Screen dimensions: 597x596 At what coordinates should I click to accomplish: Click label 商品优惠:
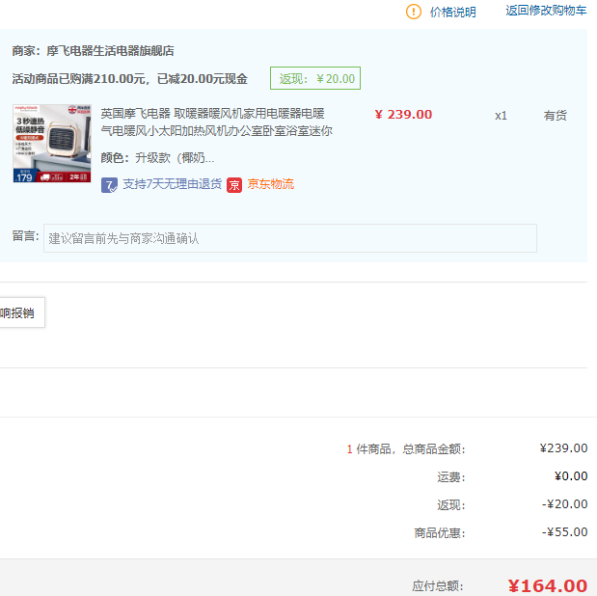(440, 532)
